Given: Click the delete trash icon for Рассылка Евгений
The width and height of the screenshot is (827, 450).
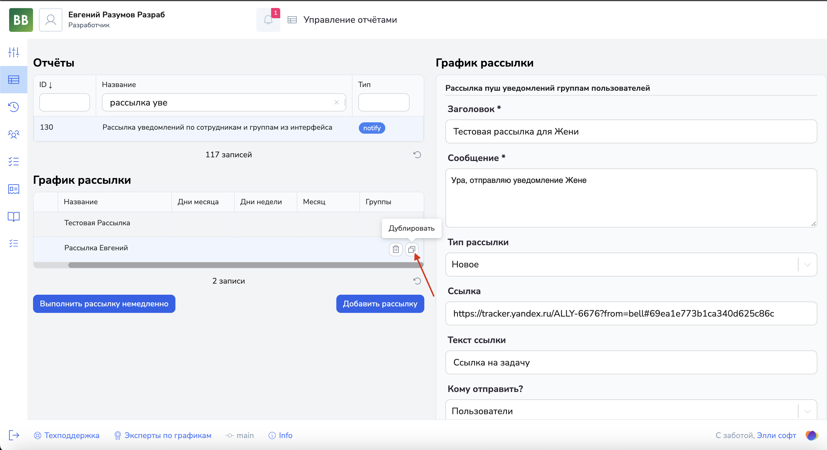Looking at the screenshot, I should click(x=396, y=249).
